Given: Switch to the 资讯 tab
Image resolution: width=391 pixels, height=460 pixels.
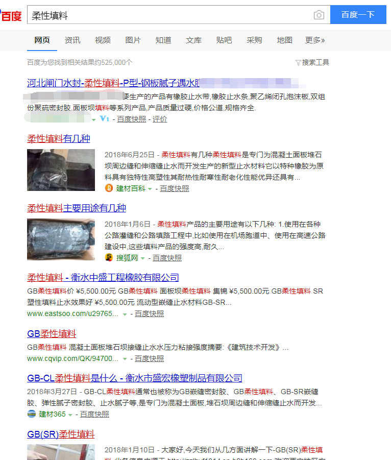Looking at the screenshot, I should pyautogui.click(x=72, y=40).
